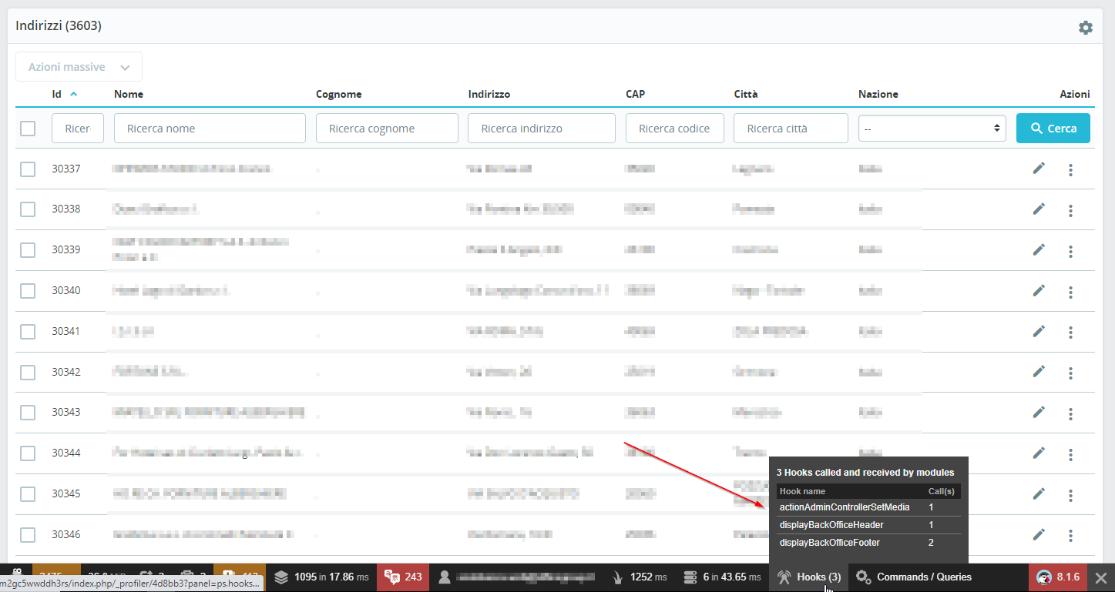Tick the checkbox for row 30339

click(x=28, y=250)
